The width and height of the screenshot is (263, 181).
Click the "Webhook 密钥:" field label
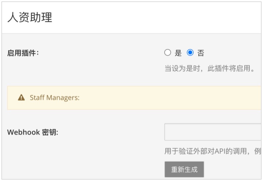point(33,132)
